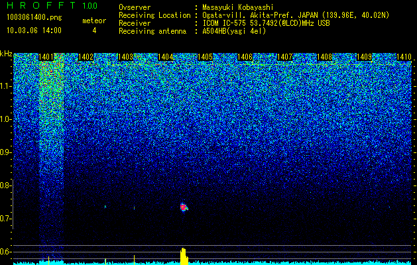Click the observer name Masayuki Kobayashi
This screenshot has height=265, width=417.
click(238, 7)
